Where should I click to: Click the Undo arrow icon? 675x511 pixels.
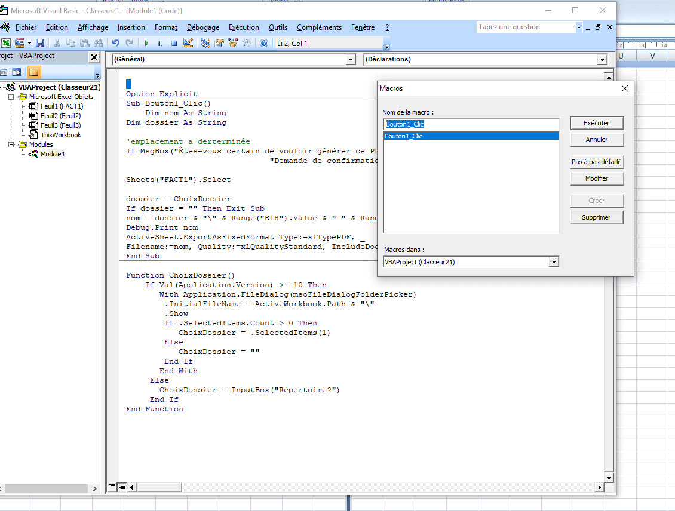click(x=116, y=43)
